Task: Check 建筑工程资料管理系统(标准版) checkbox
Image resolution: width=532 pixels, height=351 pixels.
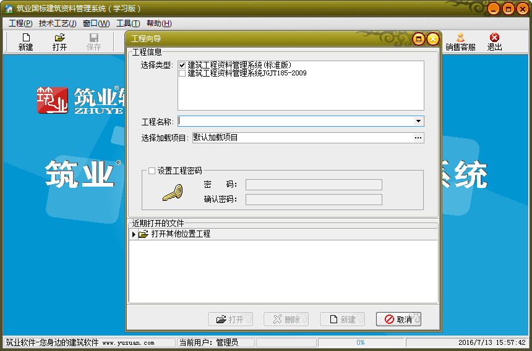Action: [x=182, y=65]
